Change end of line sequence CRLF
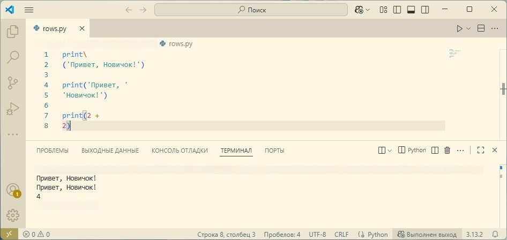The height and width of the screenshot is (240, 507). 341,235
